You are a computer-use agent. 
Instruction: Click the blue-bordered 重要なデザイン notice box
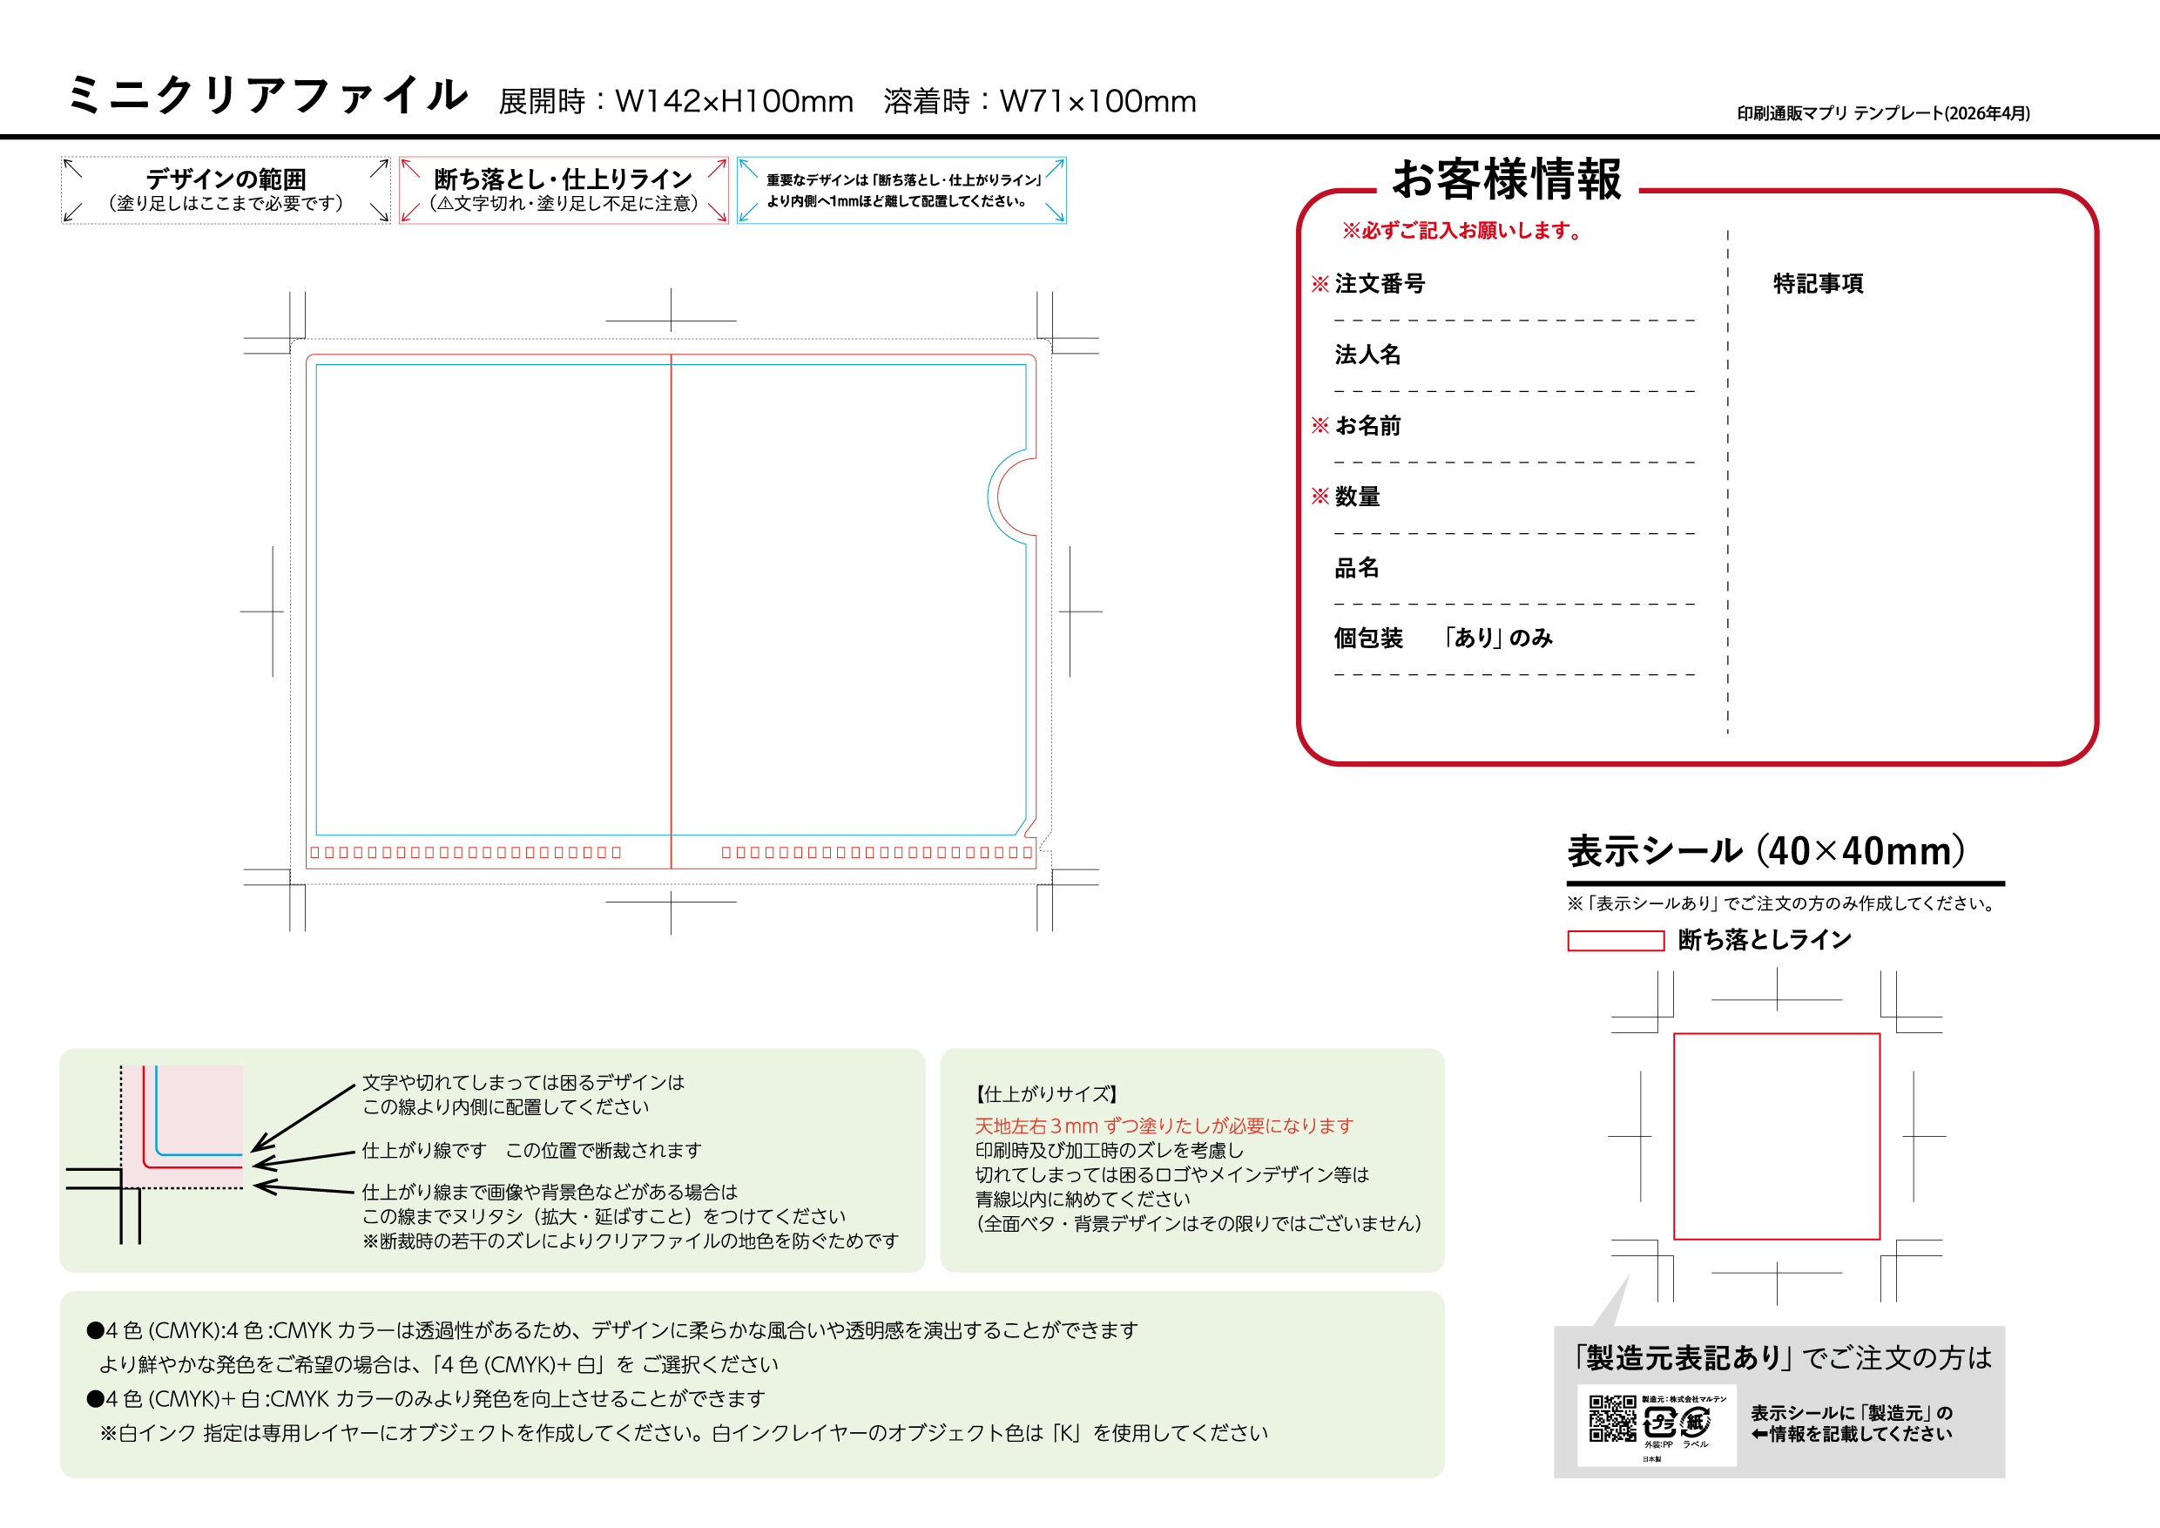901,190
